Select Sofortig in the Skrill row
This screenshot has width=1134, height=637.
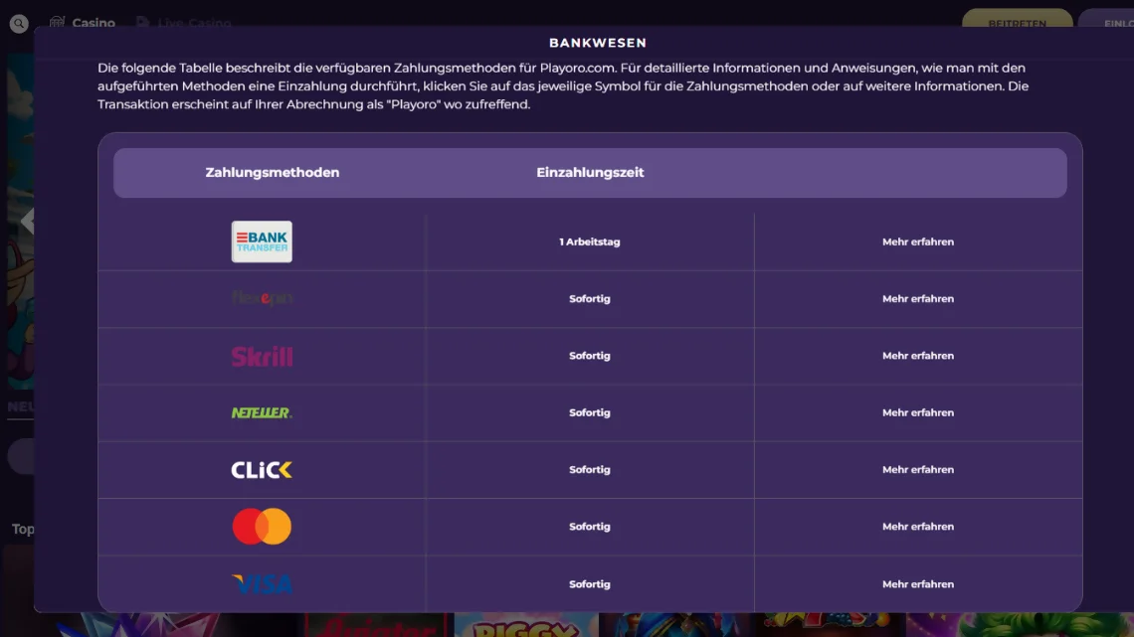click(590, 356)
